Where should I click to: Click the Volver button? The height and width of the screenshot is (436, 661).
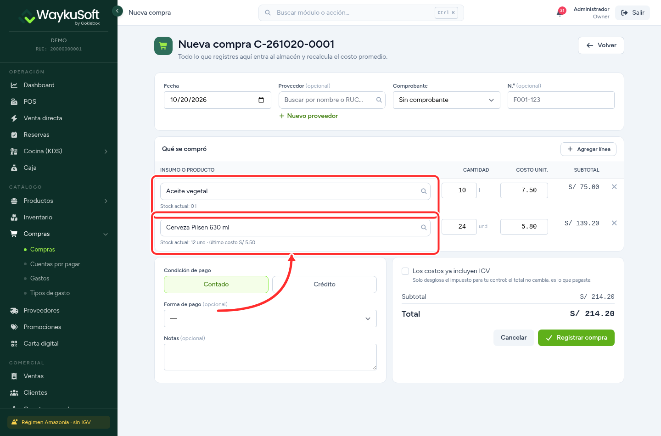point(601,45)
